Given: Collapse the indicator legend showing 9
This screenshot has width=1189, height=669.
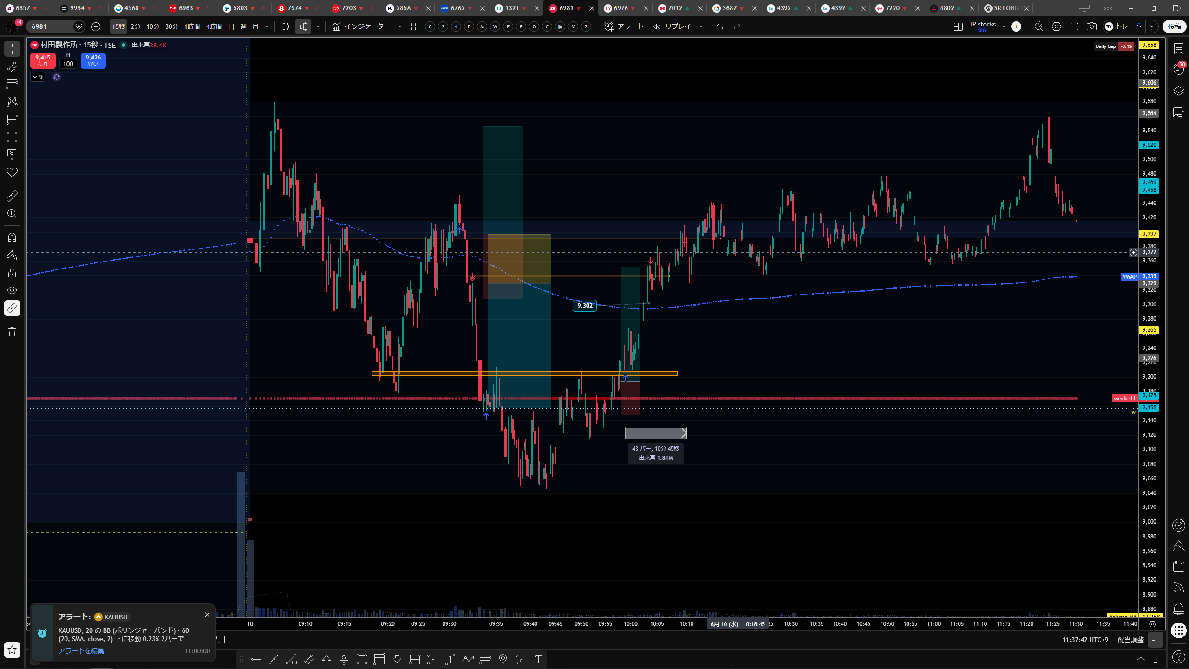Looking at the screenshot, I should click(x=38, y=77).
